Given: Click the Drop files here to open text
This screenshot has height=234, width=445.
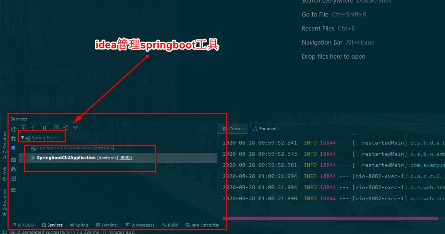Looking at the screenshot, I should 333,57.
